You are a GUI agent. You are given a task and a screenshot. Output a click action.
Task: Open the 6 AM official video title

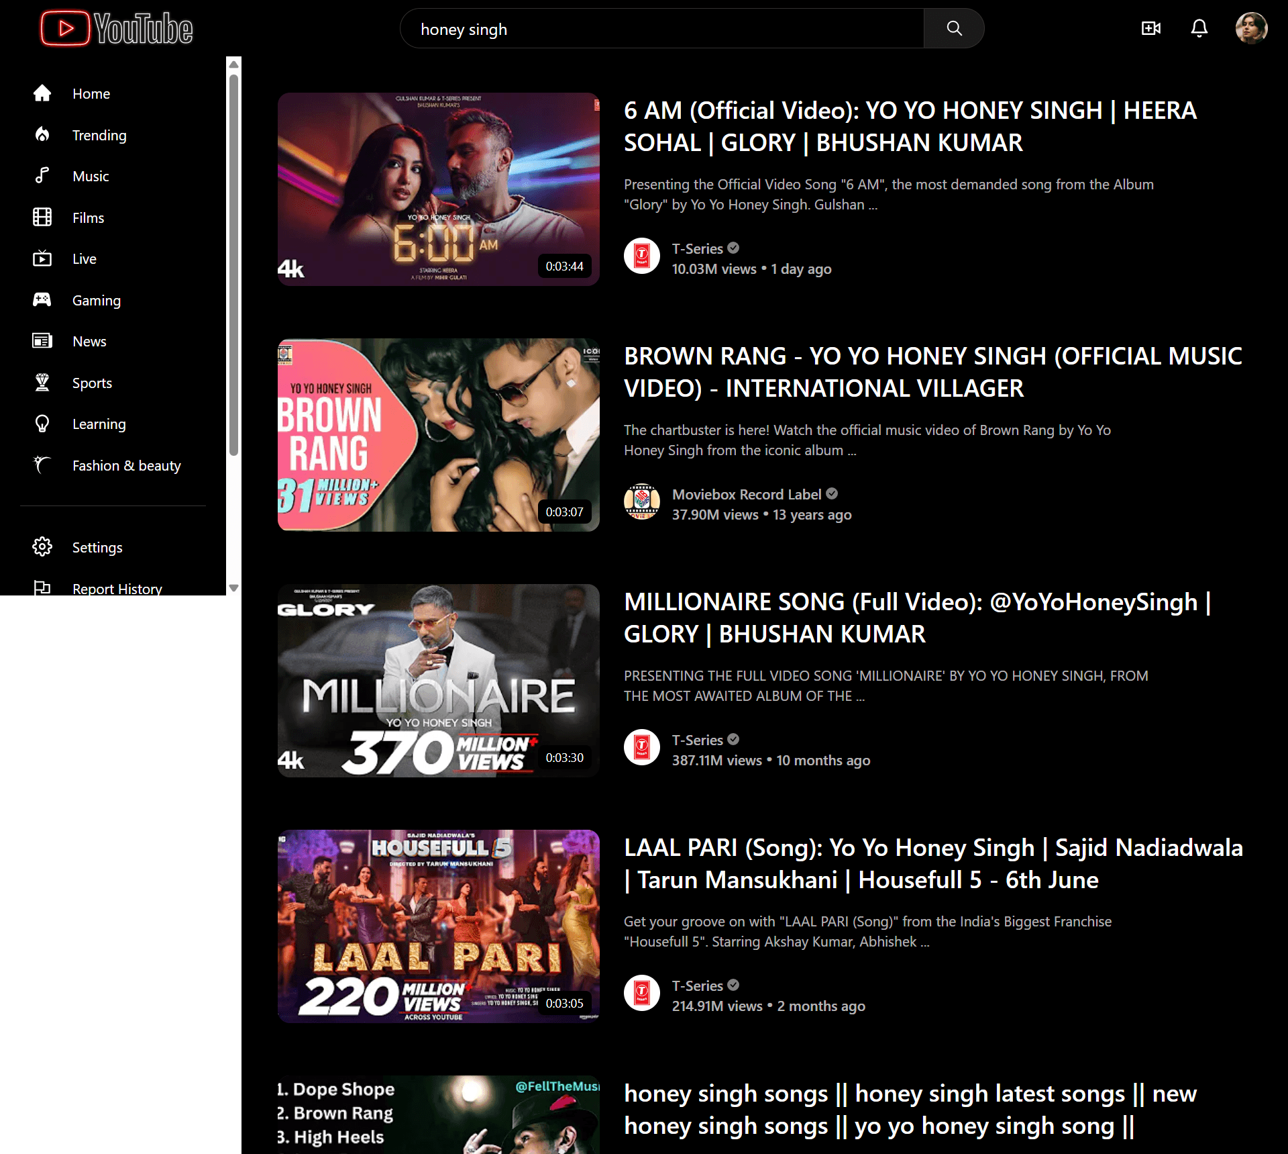tap(910, 126)
